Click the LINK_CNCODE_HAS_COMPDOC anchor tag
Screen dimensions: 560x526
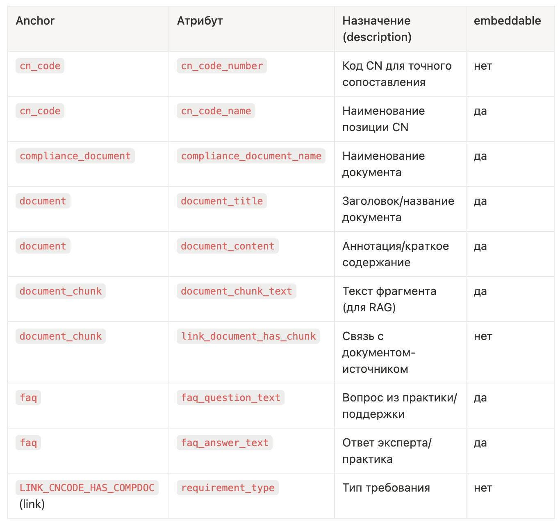[87, 488]
